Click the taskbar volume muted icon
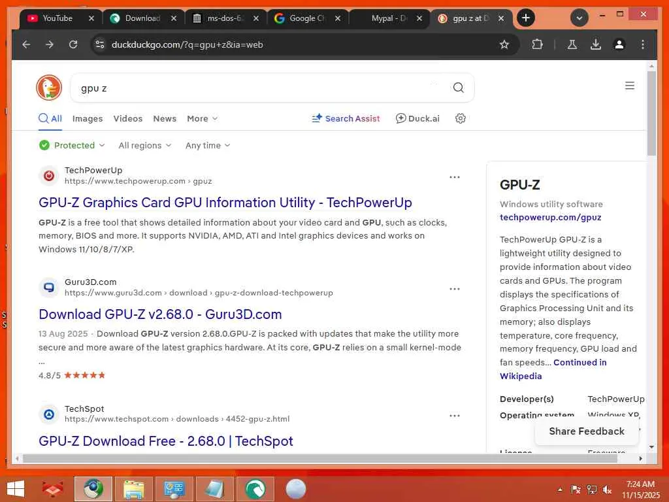669x502 pixels. (x=607, y=490)
